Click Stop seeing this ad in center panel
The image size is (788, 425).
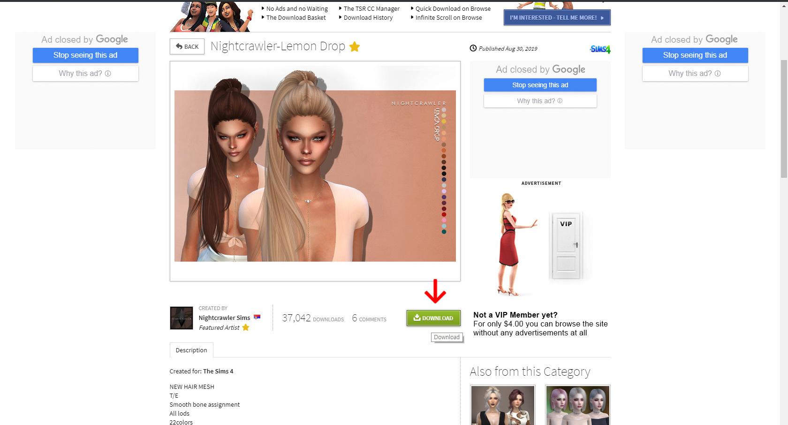tap(540, 85)
